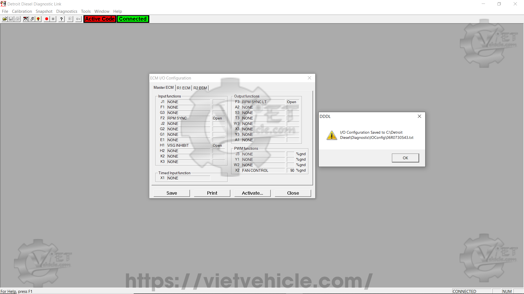Click the Activate... button
Screen dimensions: 524x294
pyautogui.click(x=252, y=193)
